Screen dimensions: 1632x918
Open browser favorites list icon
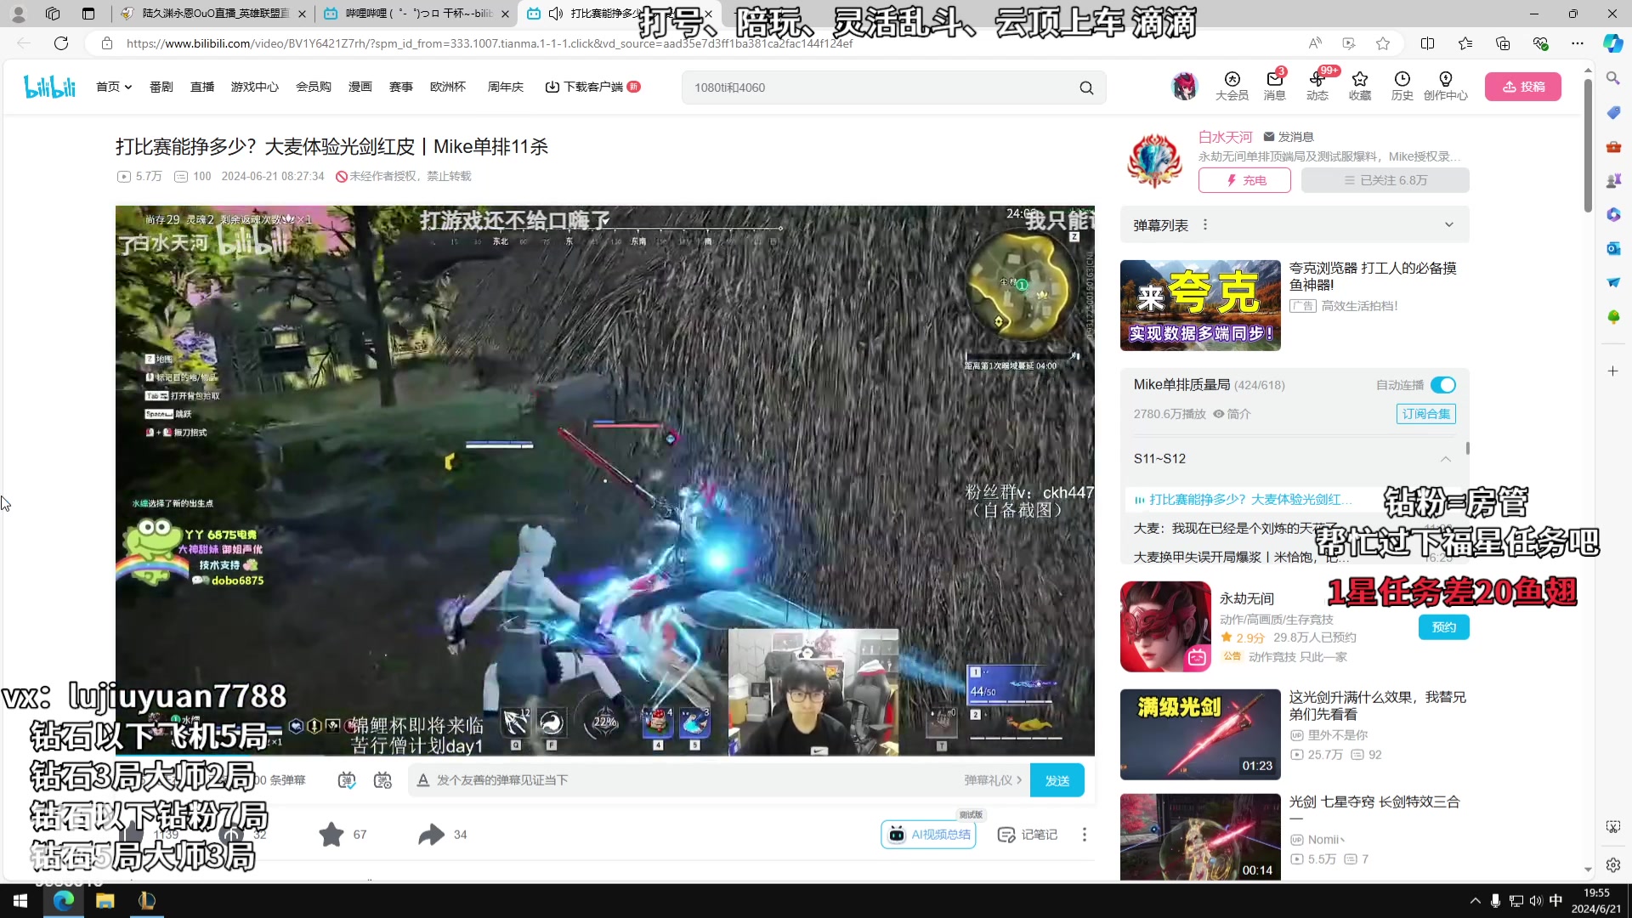1465,43
